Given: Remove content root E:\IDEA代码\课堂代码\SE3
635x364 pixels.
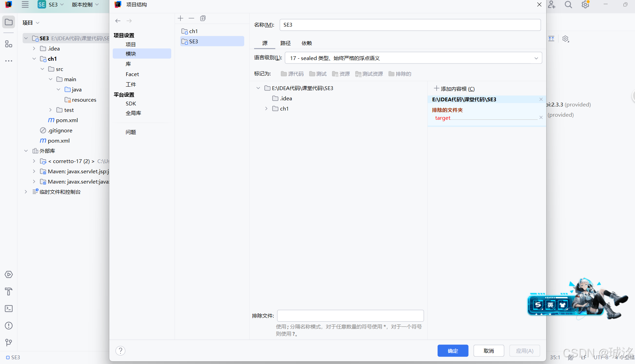Looking at the screenshot, I should (x=541, y=99).
